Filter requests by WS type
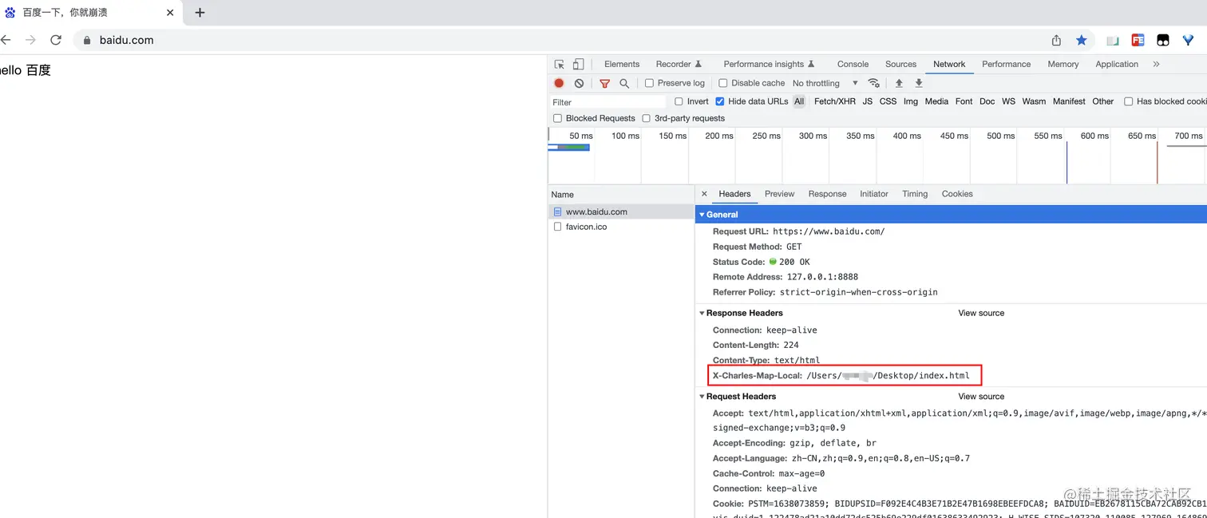This screenshot has width=1207, height=518. [1009, 101]
